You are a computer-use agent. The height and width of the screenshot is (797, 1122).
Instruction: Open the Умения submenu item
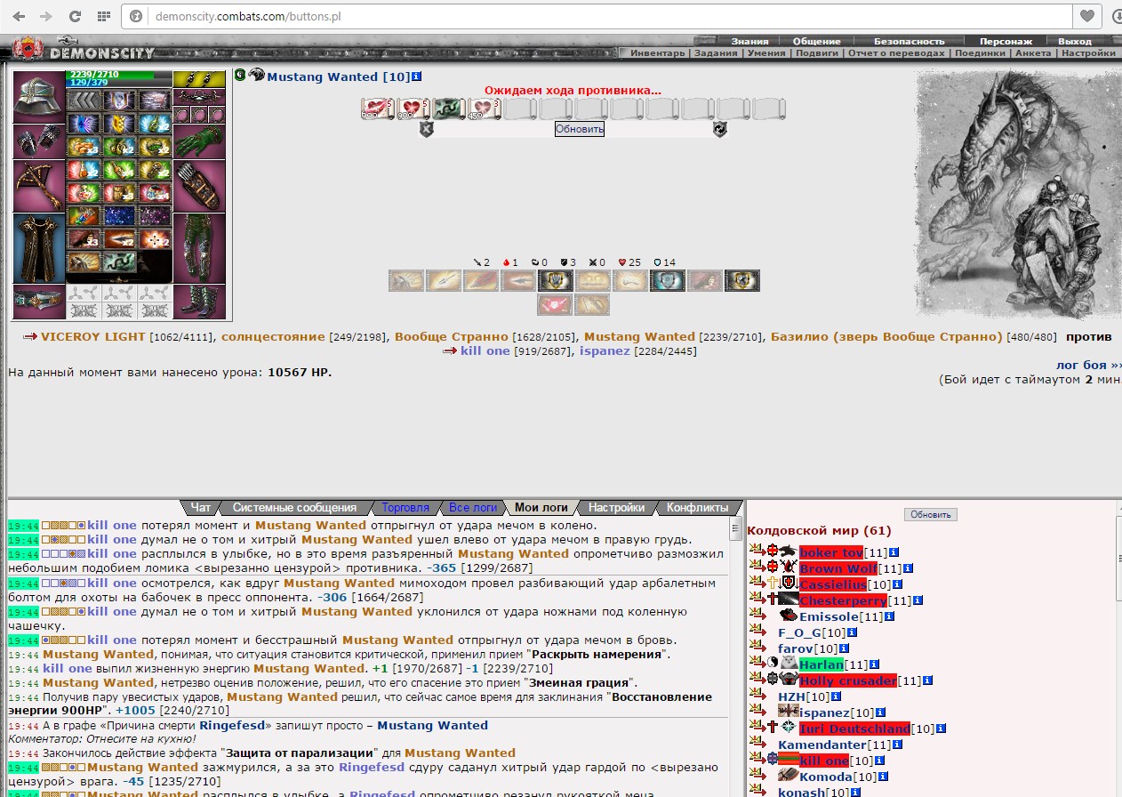[x=765, y=52]
